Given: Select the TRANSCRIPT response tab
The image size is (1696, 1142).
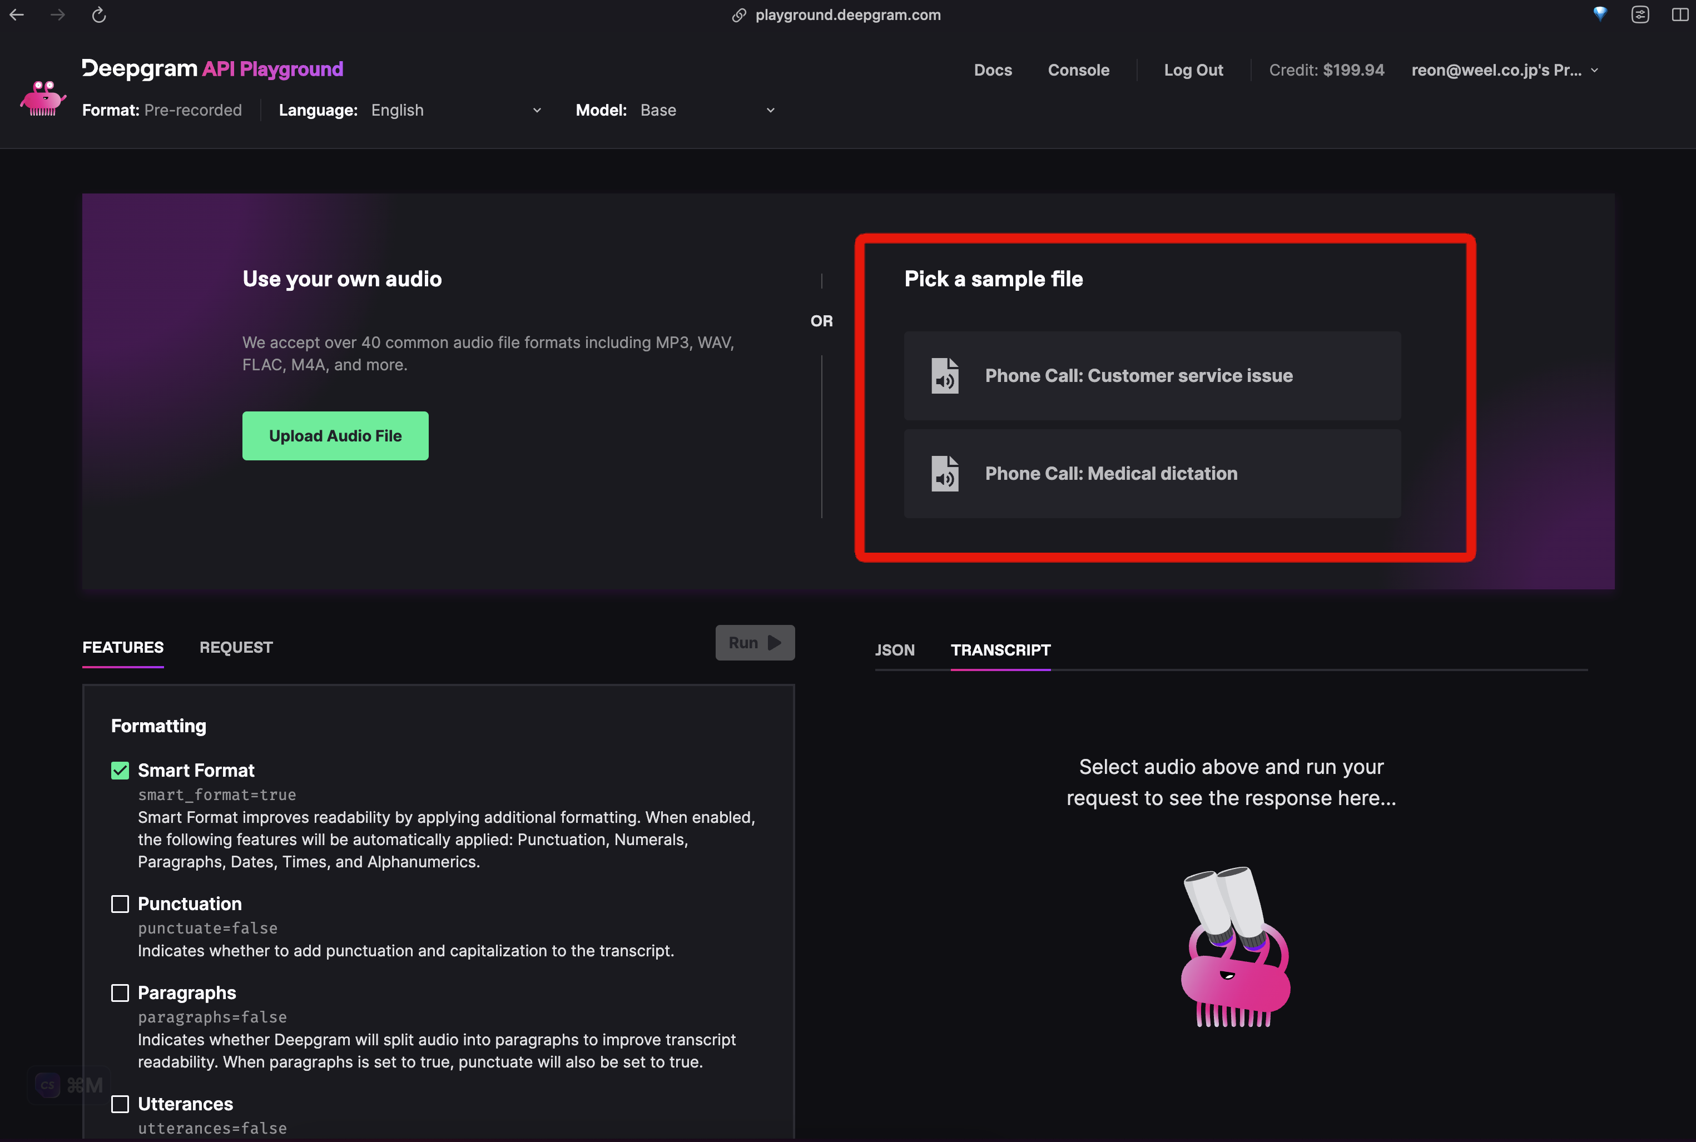Looking at the screenshot, I should [1000, 649].
